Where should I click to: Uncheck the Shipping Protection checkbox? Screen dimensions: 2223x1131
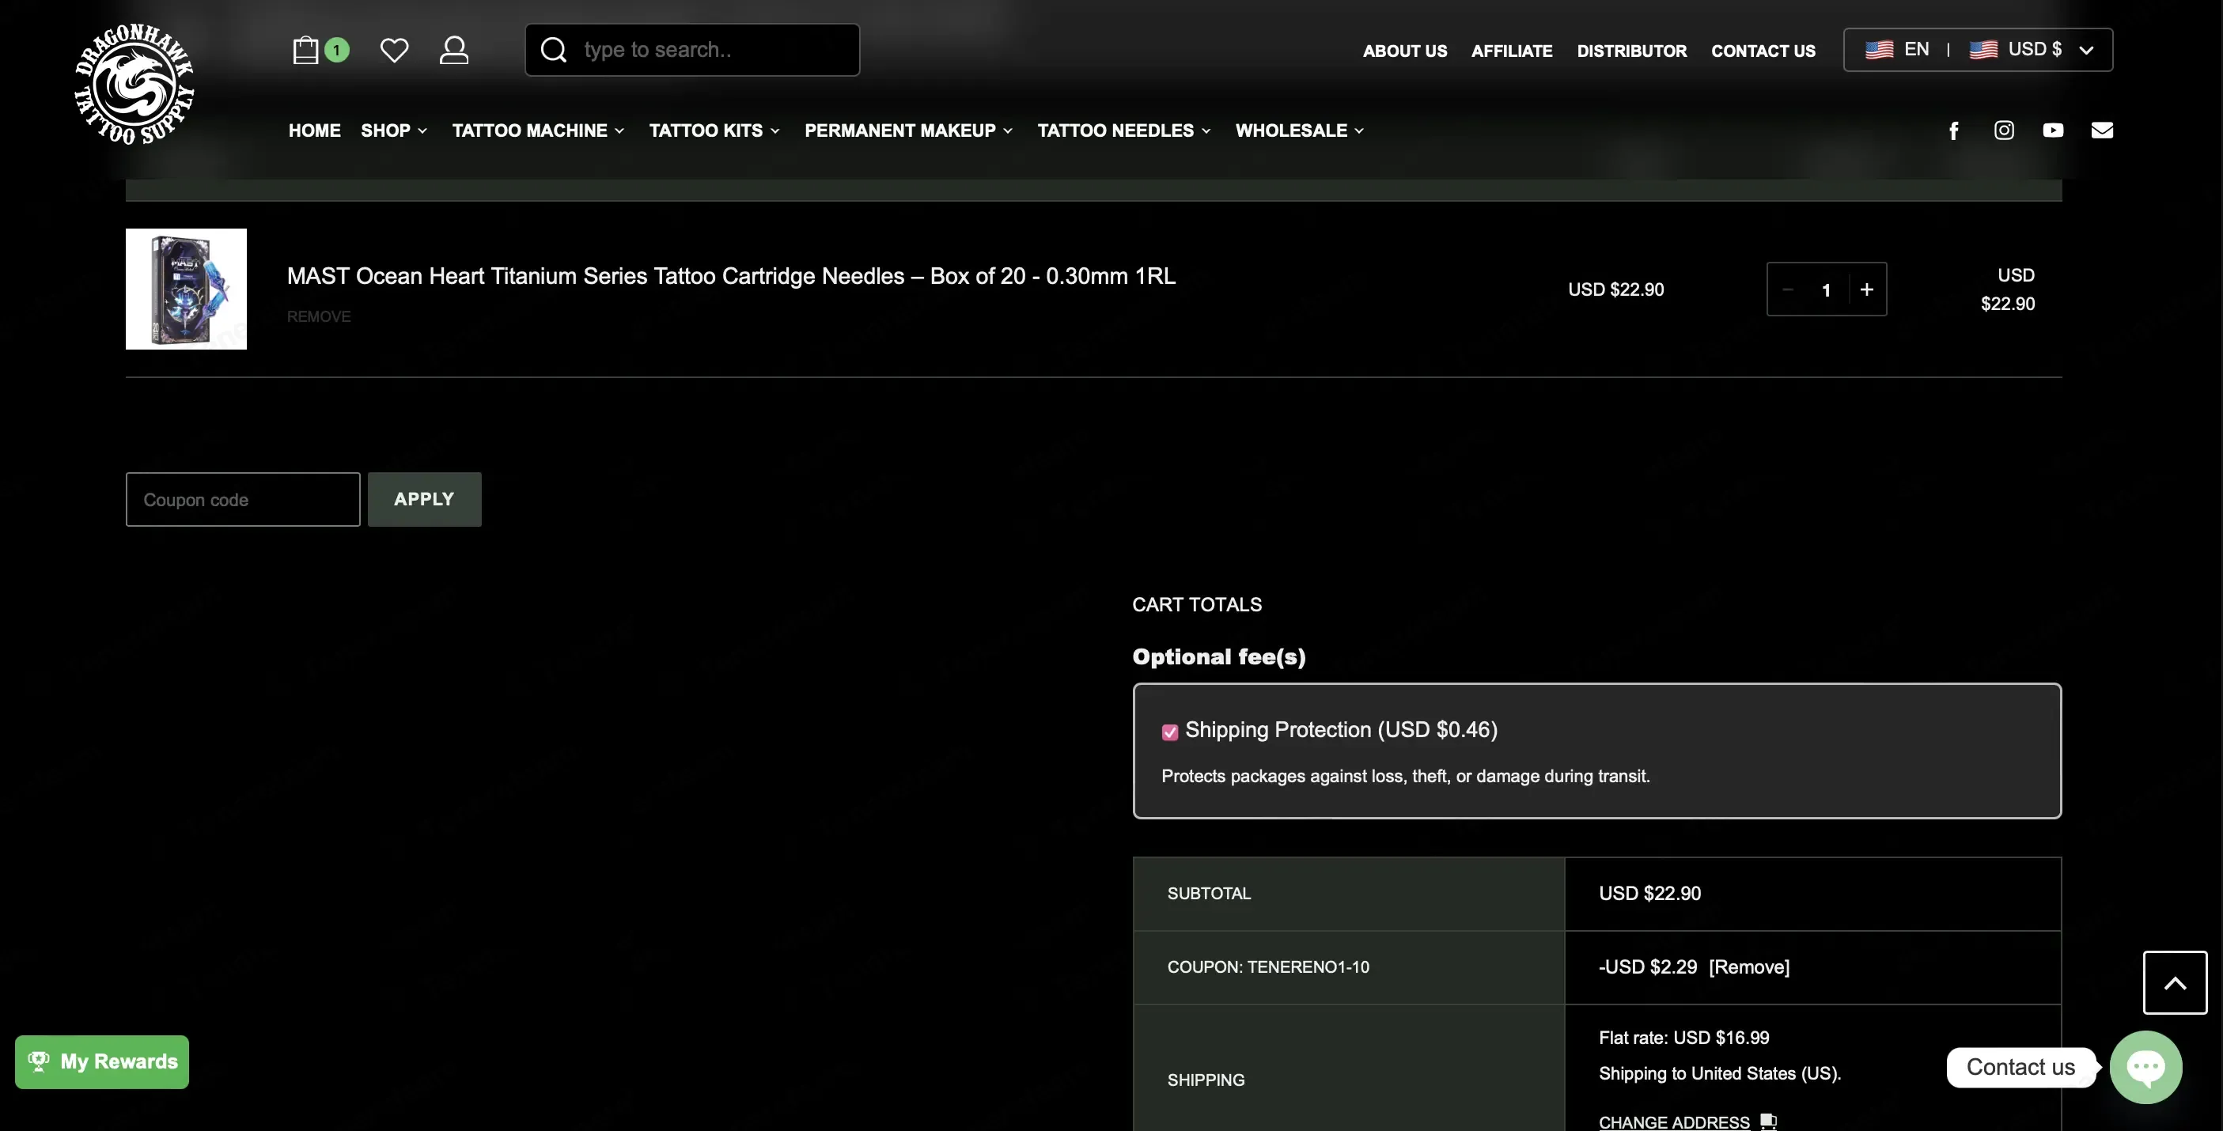tap(1169, 732)
